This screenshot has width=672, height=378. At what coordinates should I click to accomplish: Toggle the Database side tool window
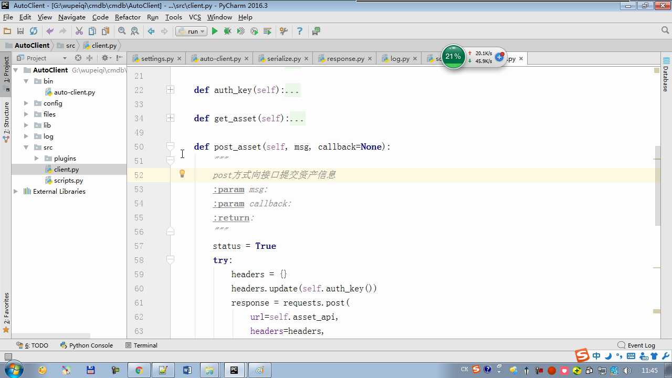(666, 75)
